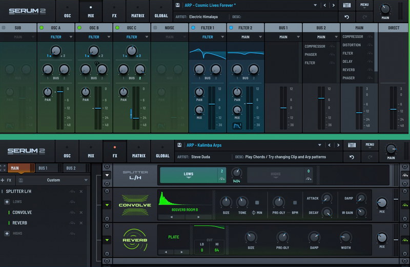Image resolution: width=410 pixels, height=267 pixels.
Task: Enable the NOISE oscillator
Action: [x=155, y=28]
